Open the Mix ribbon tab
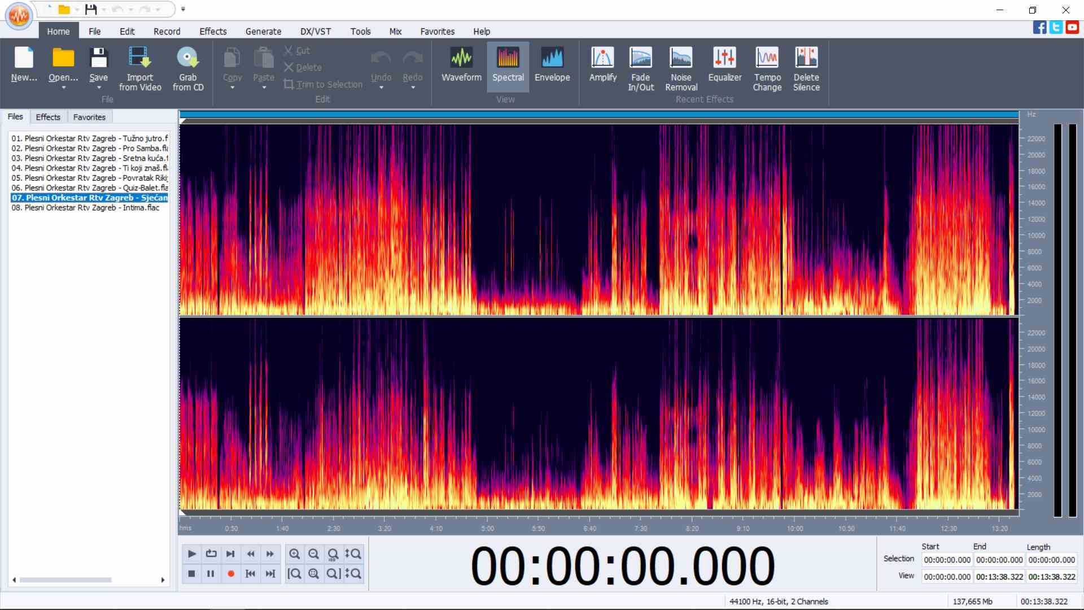The image size is (1084, 610). [395, 32]
